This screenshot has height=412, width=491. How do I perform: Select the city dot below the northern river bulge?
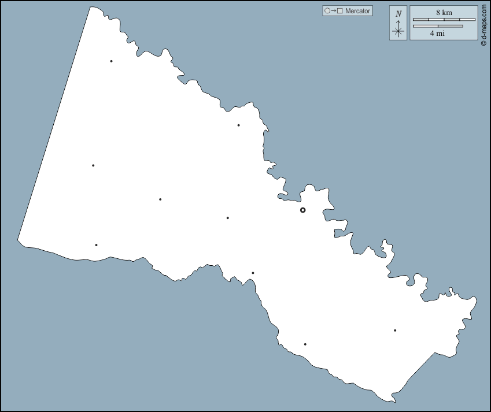pos(238,125)
